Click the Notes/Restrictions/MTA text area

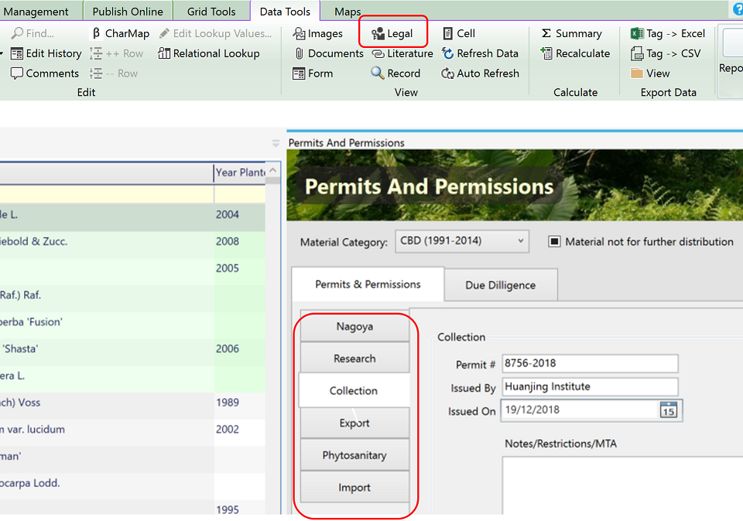click(x=622, y=485)
